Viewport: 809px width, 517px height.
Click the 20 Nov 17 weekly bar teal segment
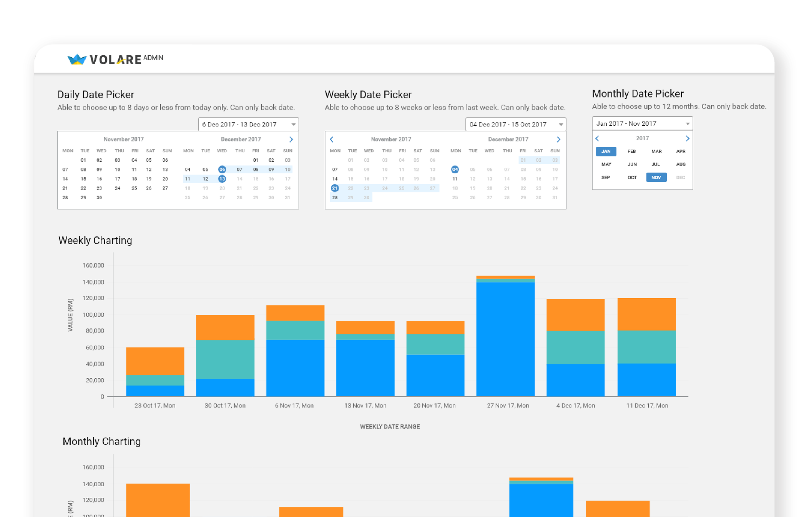pos(435,344)
